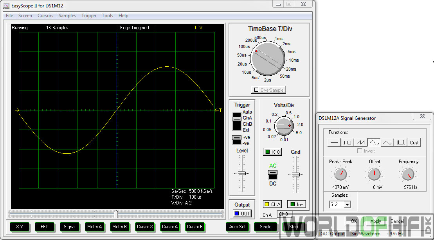434x240 pixels.
Task: Click Cancel in Signal Generator dialog
Action: [397, 221]
